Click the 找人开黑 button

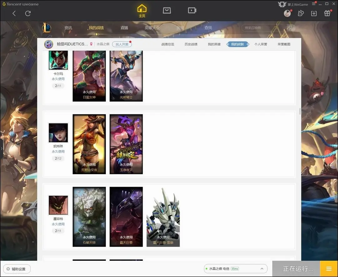click(122, 44)
